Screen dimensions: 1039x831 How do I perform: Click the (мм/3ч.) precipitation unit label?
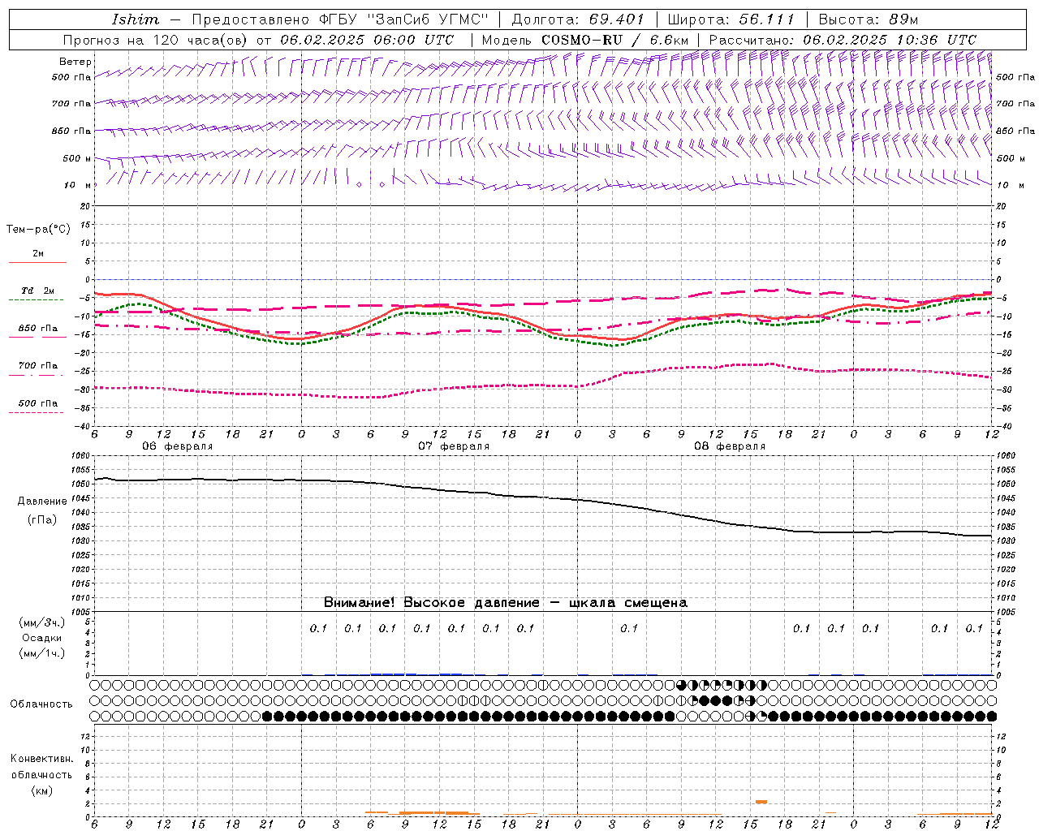coord(41,622)
